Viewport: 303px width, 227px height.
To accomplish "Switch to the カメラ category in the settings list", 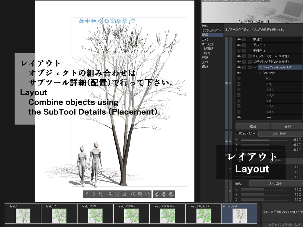I will (x=205, y=39).
